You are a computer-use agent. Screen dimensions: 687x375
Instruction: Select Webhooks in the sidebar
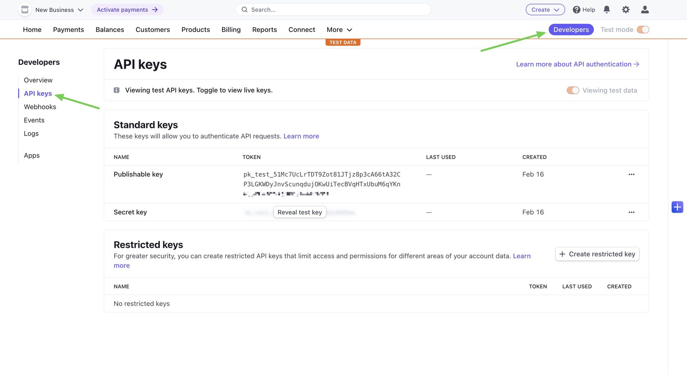(x=40, y=107)
